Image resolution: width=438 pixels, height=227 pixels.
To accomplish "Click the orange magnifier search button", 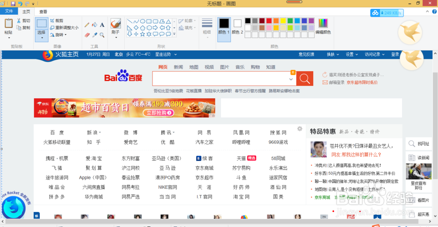I will click(305, 79).
